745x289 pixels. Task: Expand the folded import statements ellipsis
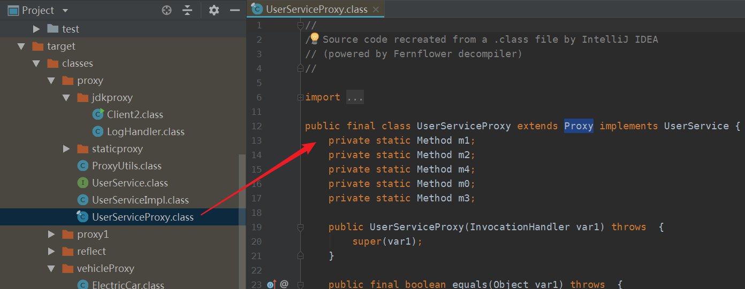coord(355,97)
